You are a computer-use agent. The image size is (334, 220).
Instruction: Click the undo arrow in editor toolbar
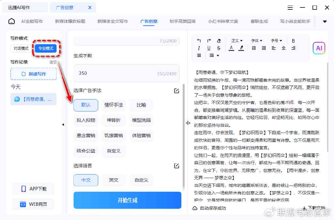click(x=199, y=41)
